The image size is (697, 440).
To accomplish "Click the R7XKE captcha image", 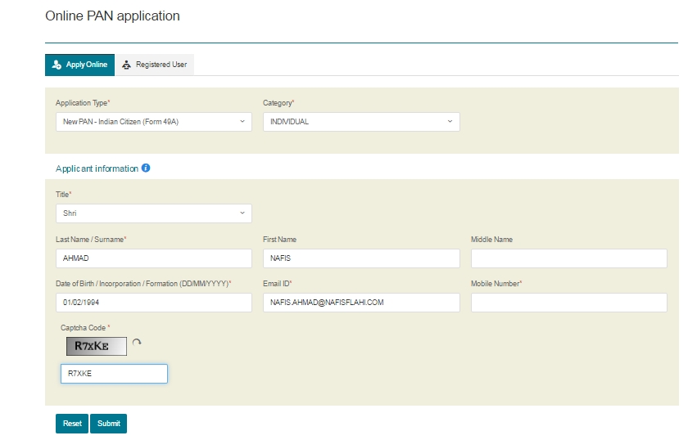I will tap(97, 346).
